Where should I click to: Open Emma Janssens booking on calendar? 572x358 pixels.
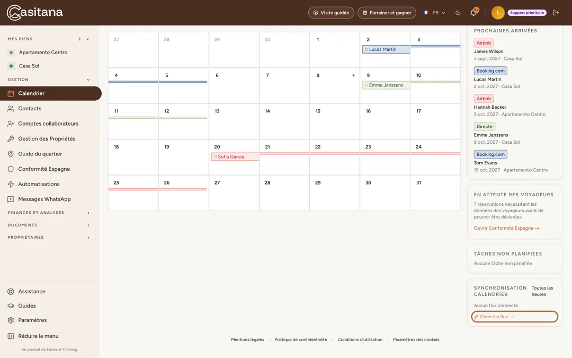[386, 85]
